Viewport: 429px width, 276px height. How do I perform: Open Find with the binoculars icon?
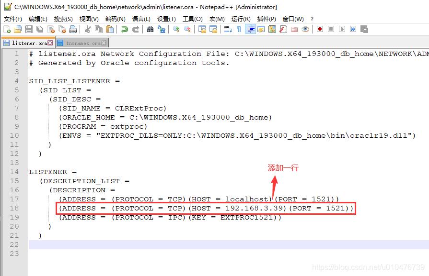pyautogui.click(x=150, y=29)
